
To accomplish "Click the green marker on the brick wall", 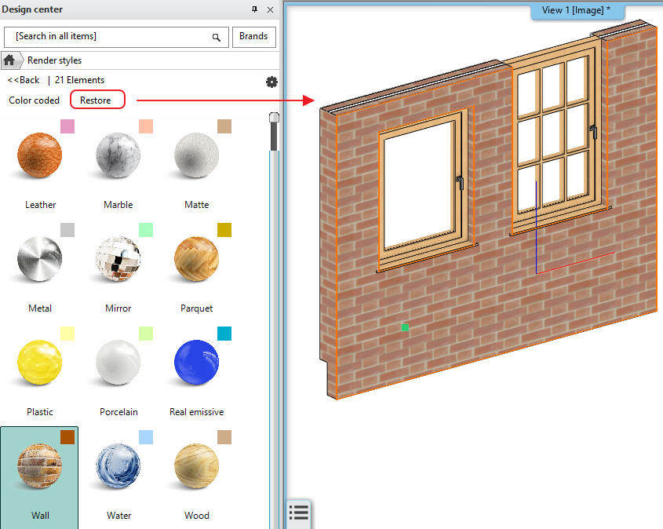I will (405, 327).
